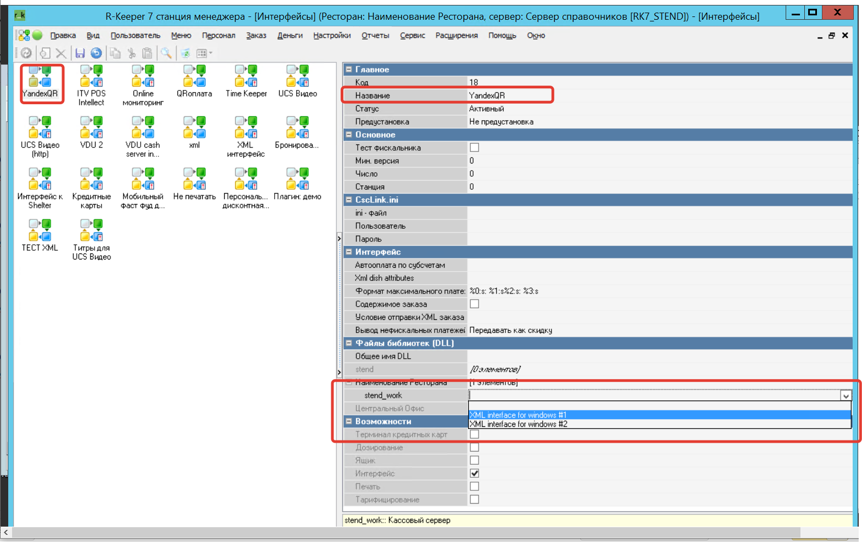Choose XML interface for windows #2 option
Image resolution: width=862 pixels, height=542 pixels.
pyautogui.click(x=518, y=424)
